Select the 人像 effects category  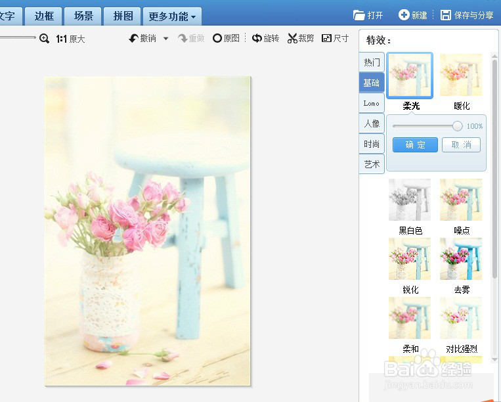tap(372, 123)
